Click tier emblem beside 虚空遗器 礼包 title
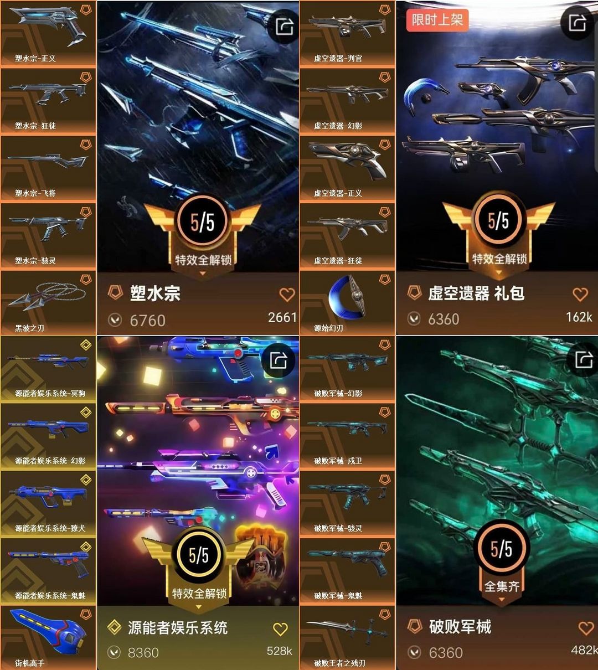Image resolution: width=598 pixels, height=670 pixels. [x=414, y=293]
